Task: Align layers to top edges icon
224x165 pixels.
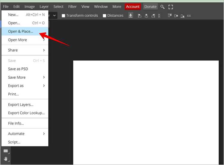Action: coord(170,16)
